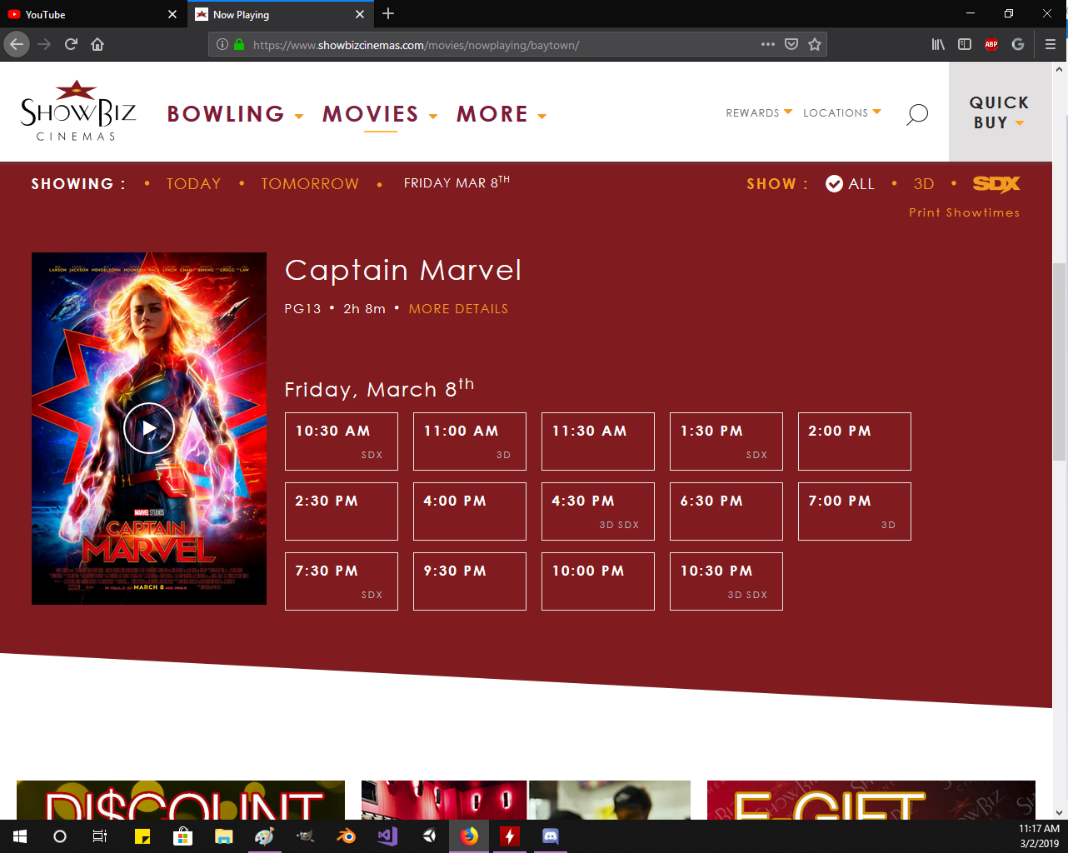Click the green padlock security icon

tap(239, 44)
